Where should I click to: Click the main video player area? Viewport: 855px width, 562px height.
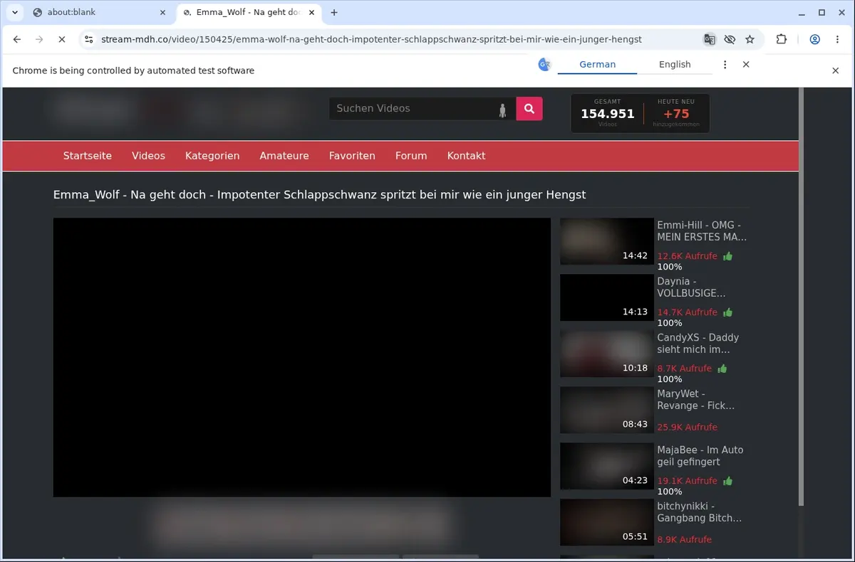(302, 357)
